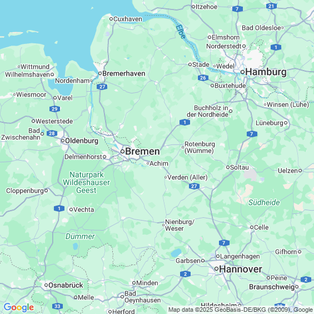Image resolution: width=314 pixels, height=314 pixels.
Task: Click the Elbe river label
Action: point(181,32)
